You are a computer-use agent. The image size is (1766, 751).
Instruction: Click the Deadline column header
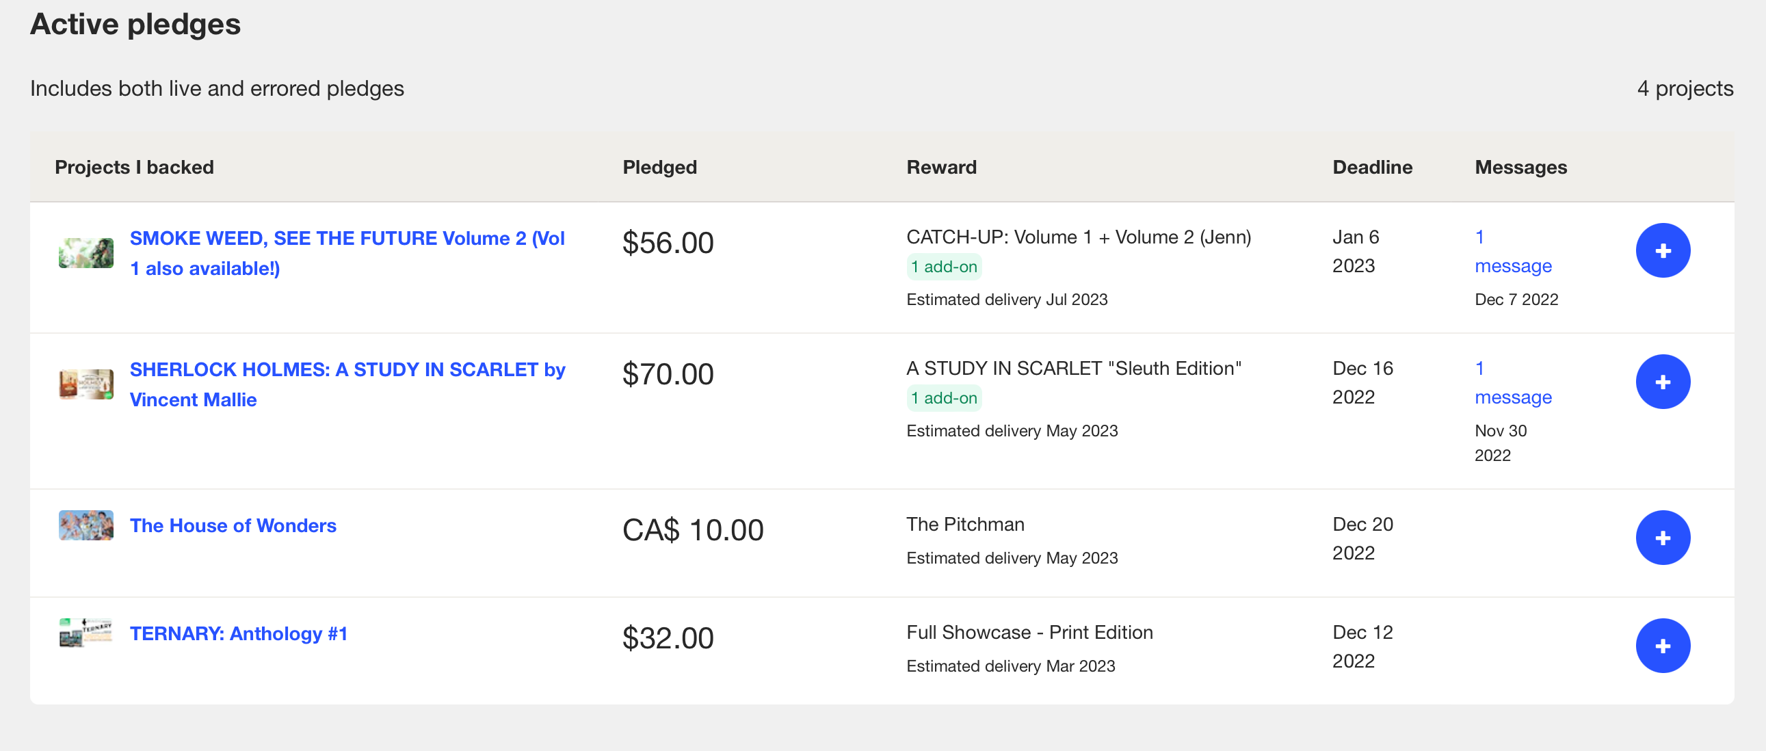coord(1373,168)
